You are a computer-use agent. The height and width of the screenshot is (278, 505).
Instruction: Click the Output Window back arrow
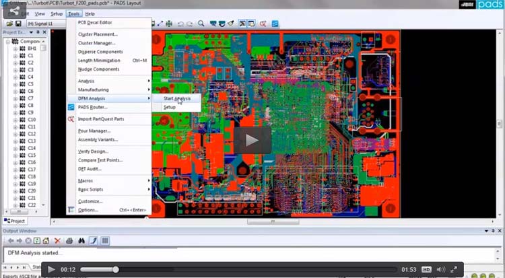(11, 240)
